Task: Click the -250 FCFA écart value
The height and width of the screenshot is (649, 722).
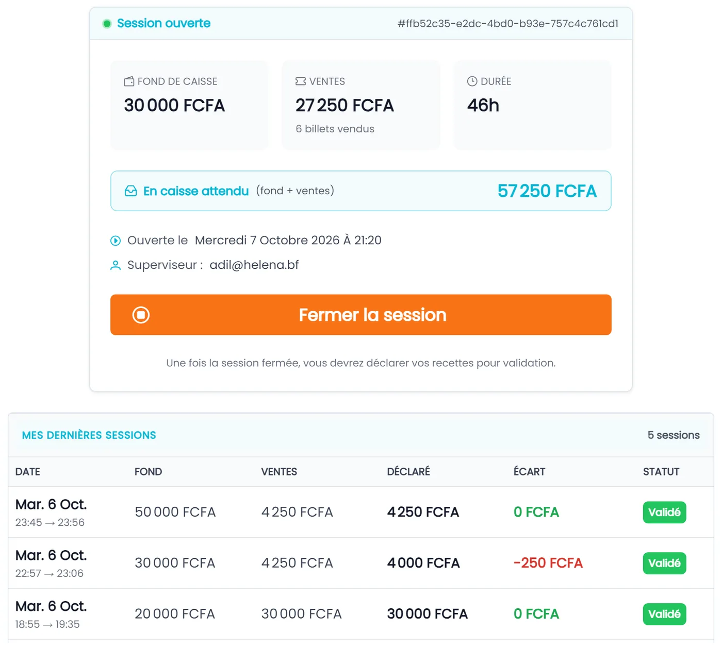Action: 548,563
